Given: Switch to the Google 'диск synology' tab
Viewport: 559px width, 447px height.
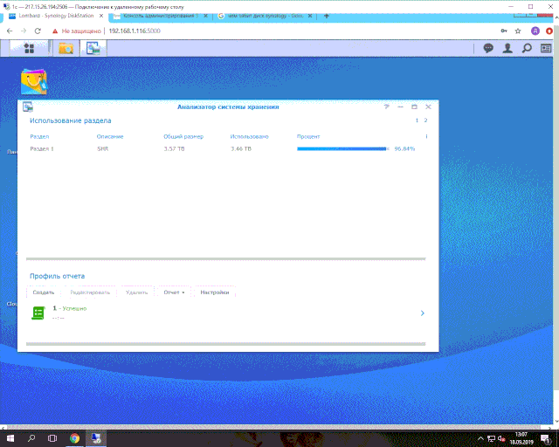Looking at the screenshot, I should pyautogui.click(x=265, y=16).
